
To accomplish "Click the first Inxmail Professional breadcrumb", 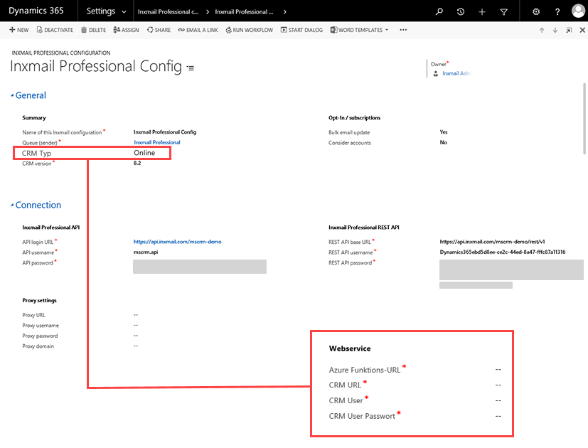I will [x=168, y=11].
